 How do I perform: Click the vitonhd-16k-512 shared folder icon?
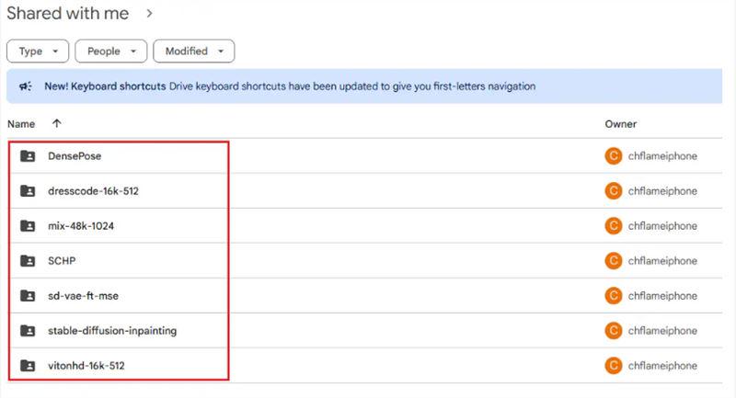tap(28, 366)
